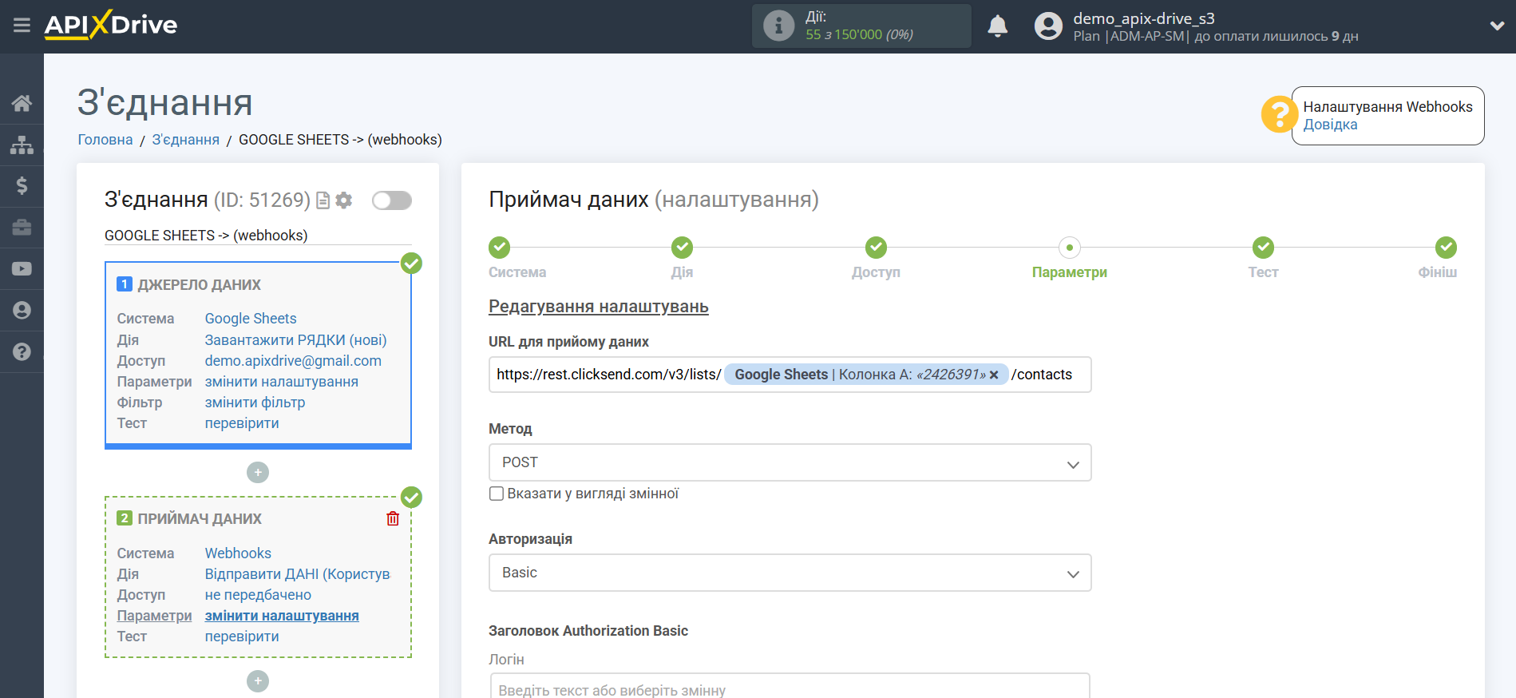The width and height of the screenshot is (1516, 698).
Task: Add step with plus between blocks
Action: [x=258, y=473]
